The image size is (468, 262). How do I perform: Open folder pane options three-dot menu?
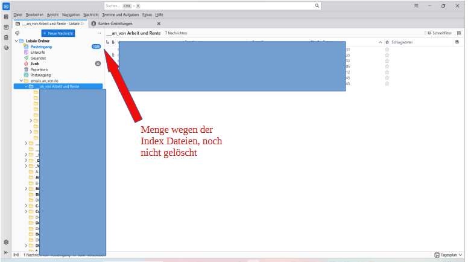tap(99, 33)
